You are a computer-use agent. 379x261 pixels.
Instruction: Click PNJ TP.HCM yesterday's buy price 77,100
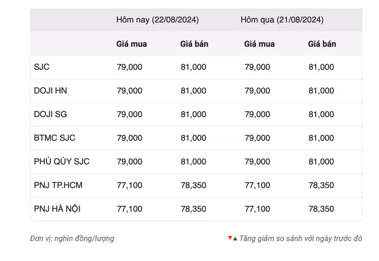coord(257,185)
